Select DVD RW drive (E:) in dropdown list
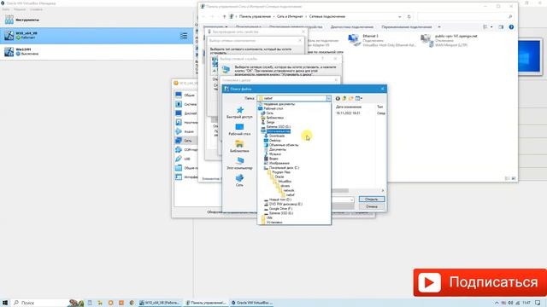The width and height of the screenshot is (547, 307). coord(285,205)
